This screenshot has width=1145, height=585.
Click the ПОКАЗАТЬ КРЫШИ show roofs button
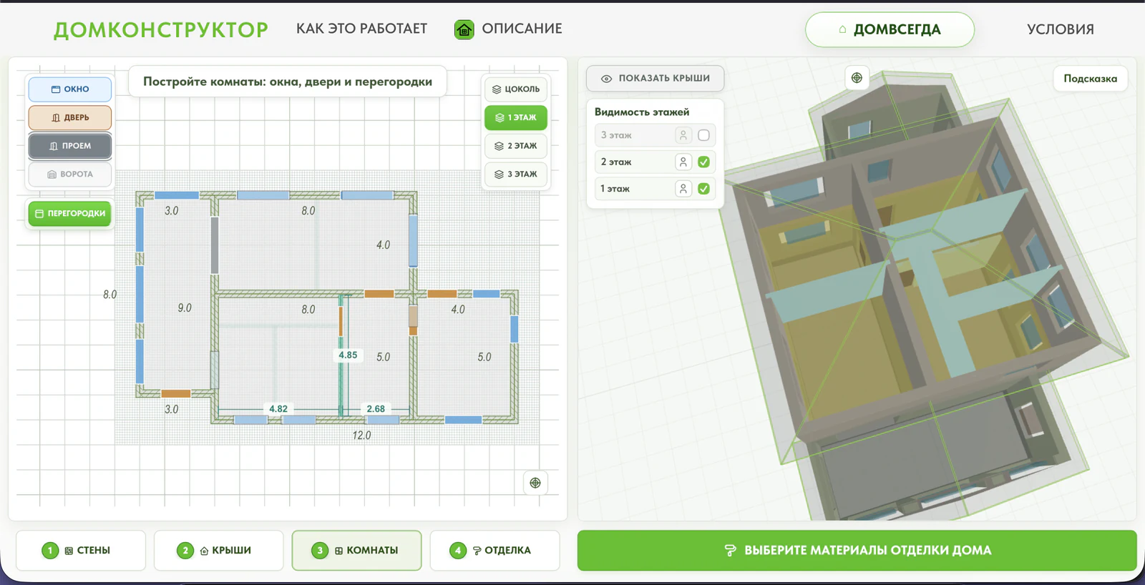coord(655,78)
